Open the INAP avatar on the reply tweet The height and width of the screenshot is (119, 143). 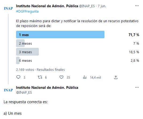click(x=8, y=90)
